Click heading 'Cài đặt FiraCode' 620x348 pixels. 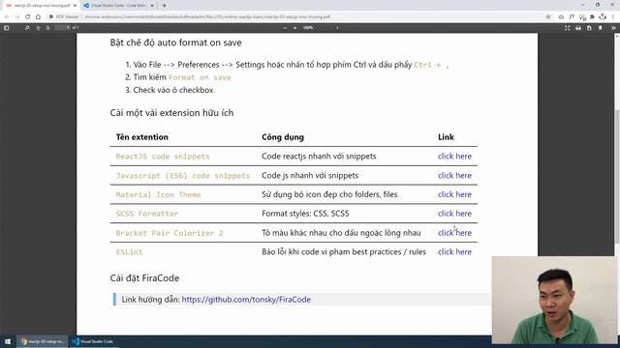(x=144, y=278)
